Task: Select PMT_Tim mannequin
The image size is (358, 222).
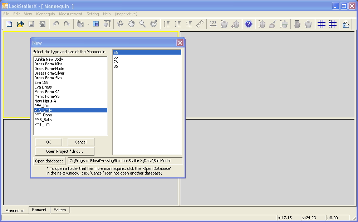Action: [70, 124]
